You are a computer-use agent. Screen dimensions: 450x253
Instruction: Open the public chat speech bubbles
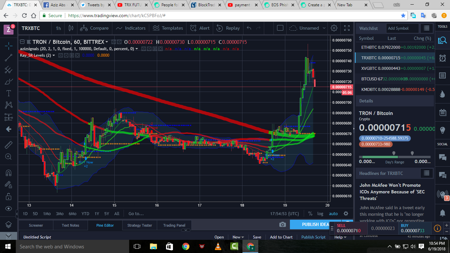pyautogui.click(x=442, y=157)
